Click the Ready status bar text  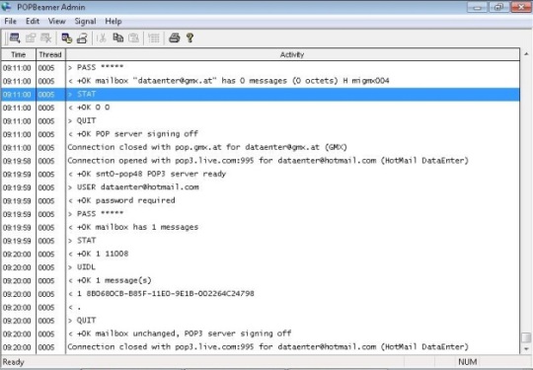click(13, 362)
